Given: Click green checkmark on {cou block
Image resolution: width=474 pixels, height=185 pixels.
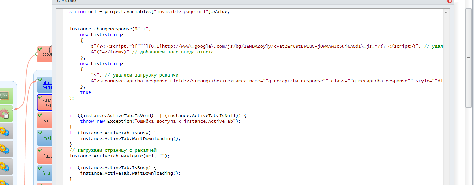Looking at the screenshot, I should [40, 49].
